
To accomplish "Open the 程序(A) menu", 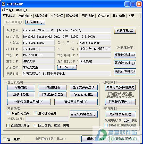I will [x=7, y=10].
